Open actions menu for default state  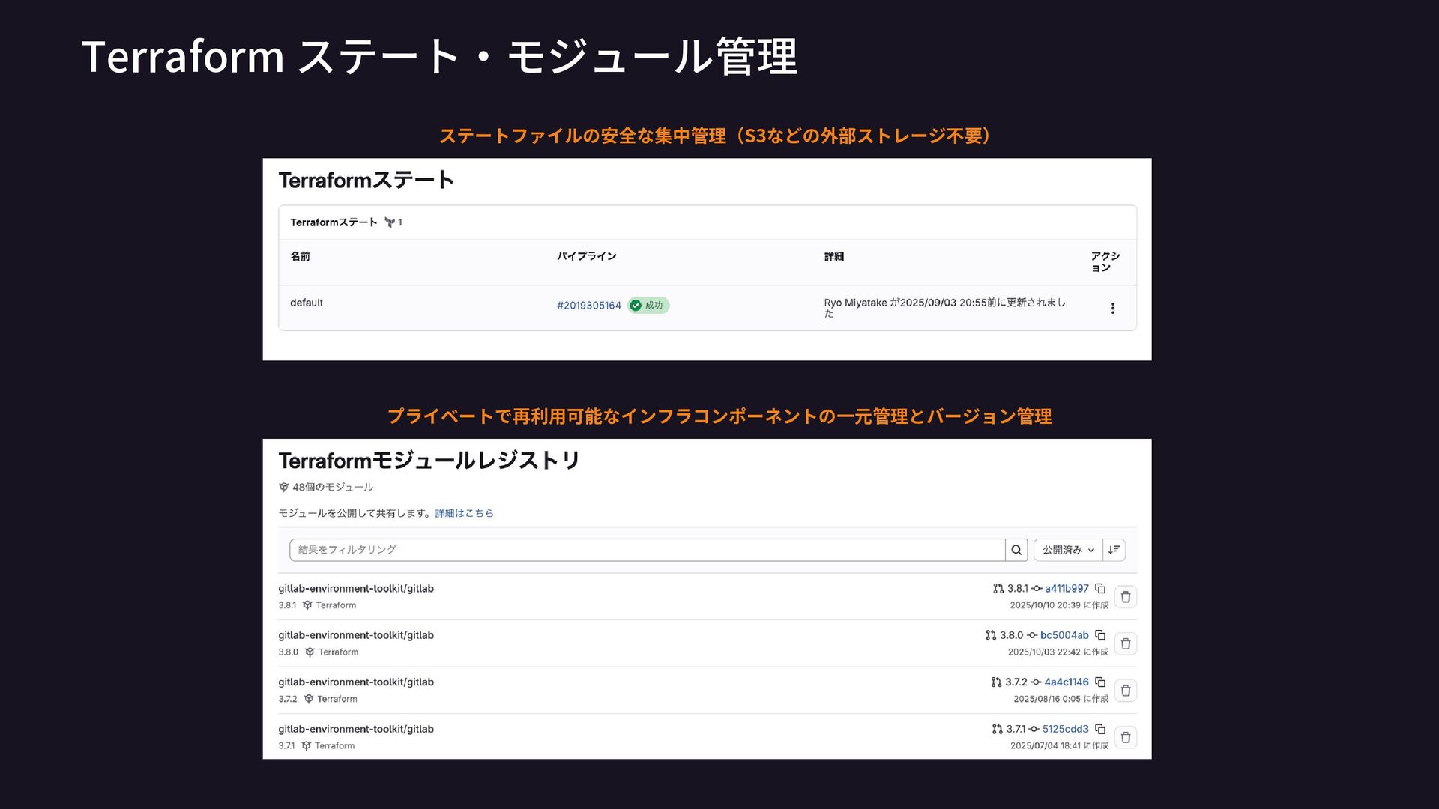coord(1112,308)
